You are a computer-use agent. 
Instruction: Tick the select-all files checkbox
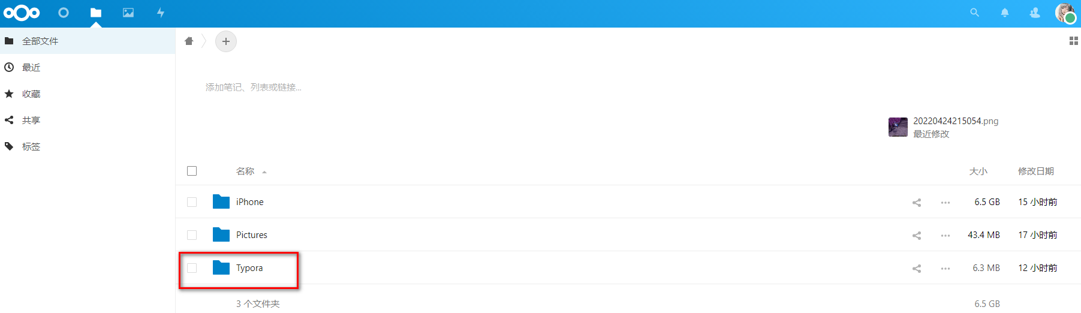(192, 171)
